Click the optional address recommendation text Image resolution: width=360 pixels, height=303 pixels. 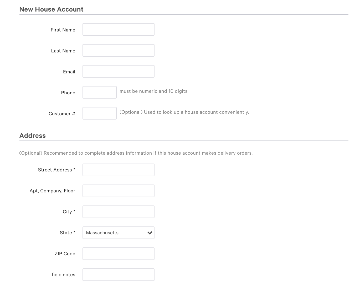(x=136, y=153)
